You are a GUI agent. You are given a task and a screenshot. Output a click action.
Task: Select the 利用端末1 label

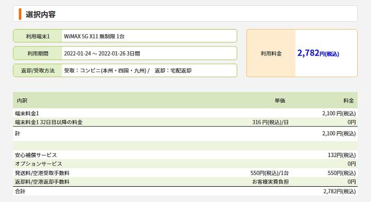coord(38,36)
